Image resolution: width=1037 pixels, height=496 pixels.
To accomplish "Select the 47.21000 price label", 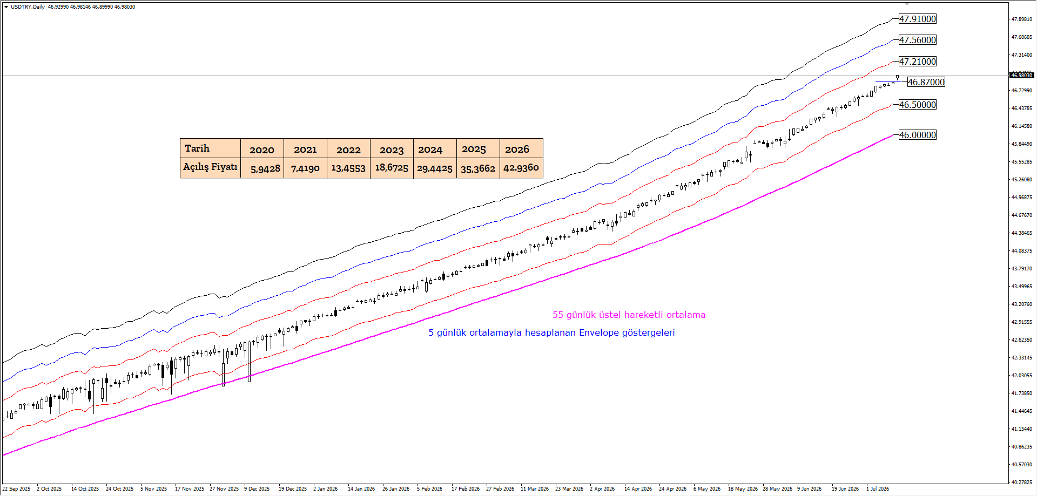I will (917, 62).
